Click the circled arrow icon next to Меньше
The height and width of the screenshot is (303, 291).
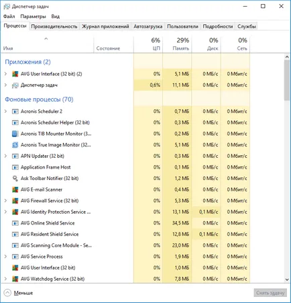(7, 293)
